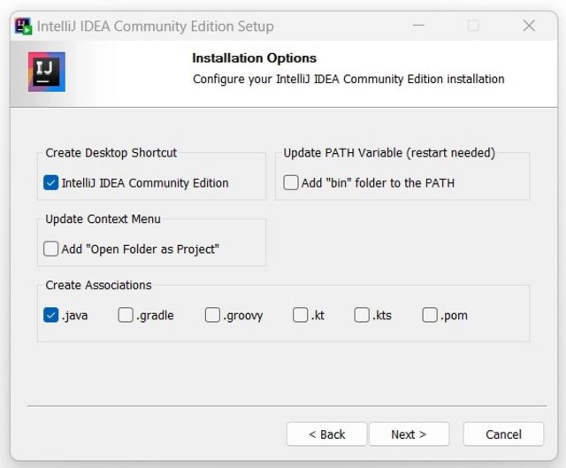Click the IJ logo in header

[x=47, y=72]
